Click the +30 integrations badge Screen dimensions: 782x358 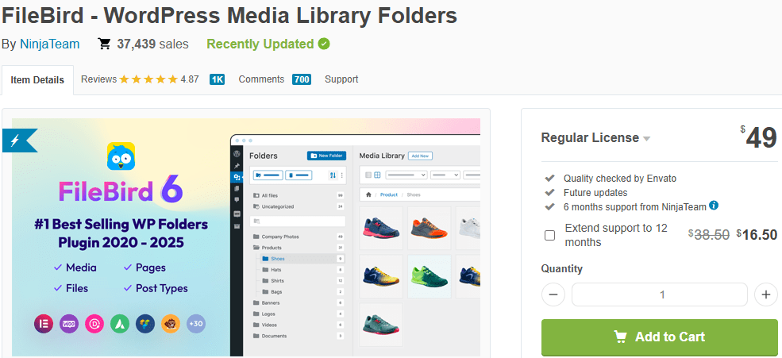pyautogui.click(x=196, y=324)
